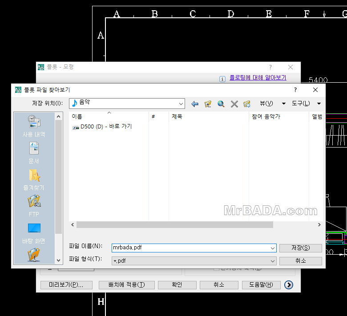
Task: Expand the arrow next to 도구(L)
Action: click(x=319, y=104)
